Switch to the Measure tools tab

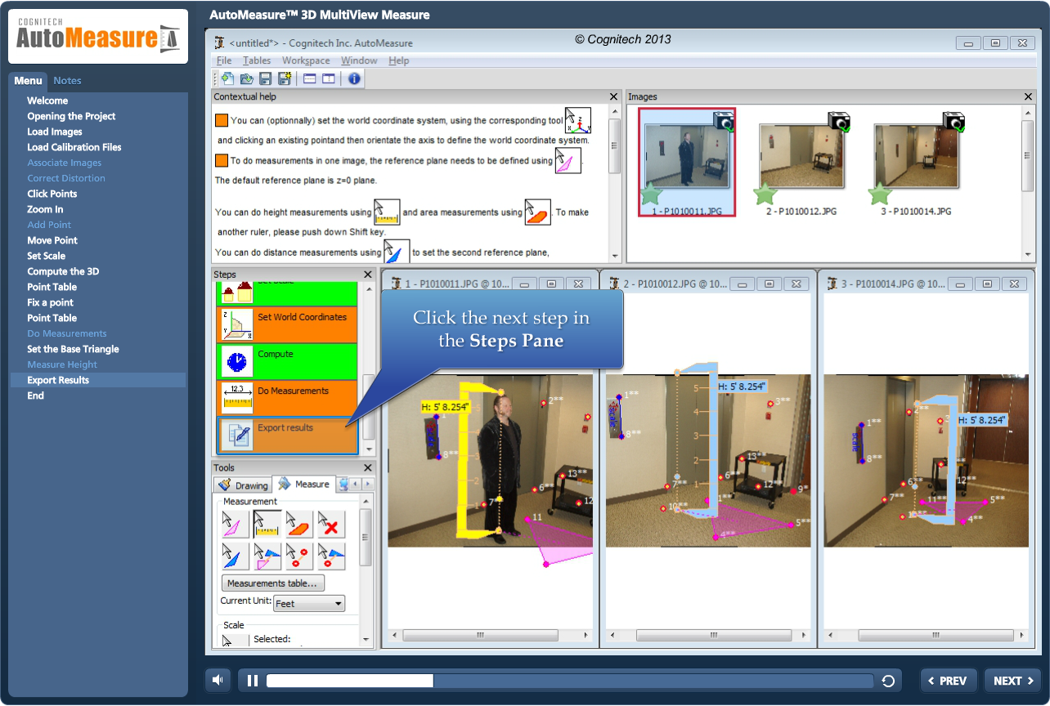point(303,485)
